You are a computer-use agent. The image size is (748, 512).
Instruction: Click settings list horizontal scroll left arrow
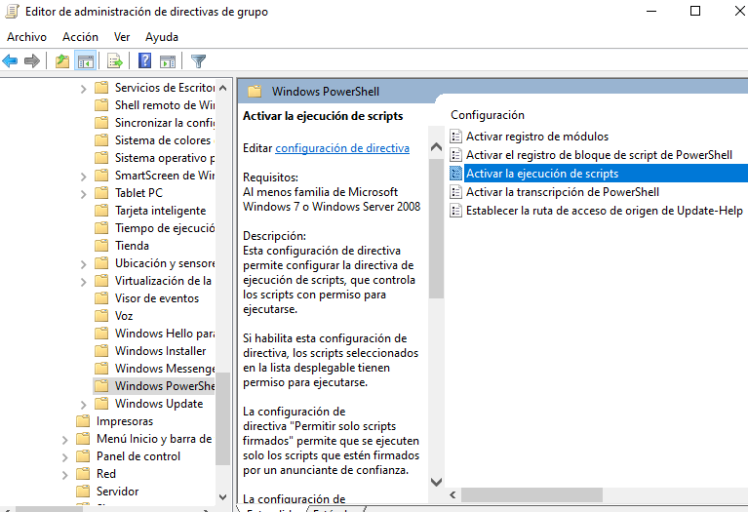click(453, 494)
